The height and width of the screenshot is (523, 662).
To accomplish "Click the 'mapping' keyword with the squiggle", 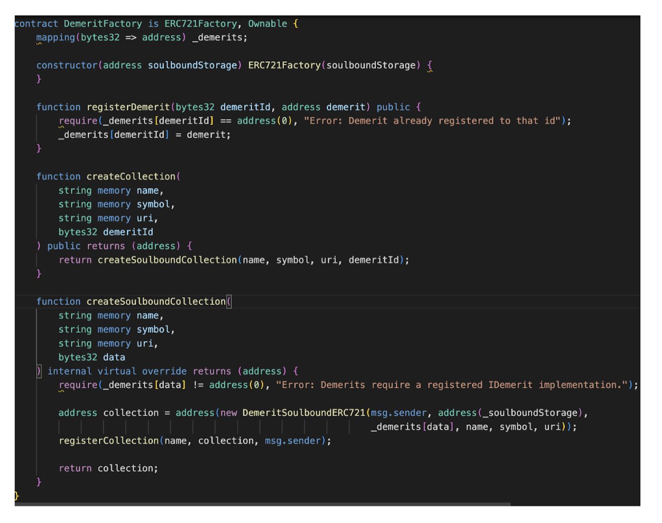I will click(x=55, y=38).
